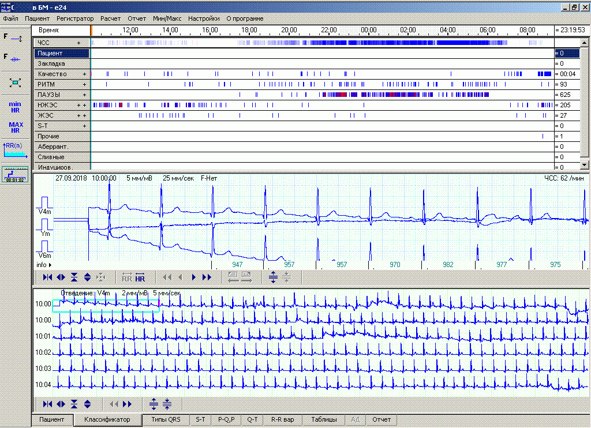The width and height of the screenshot is (591, 428).
Task: Click the 10:03 row in ECG overview
Action: (320, 368)
